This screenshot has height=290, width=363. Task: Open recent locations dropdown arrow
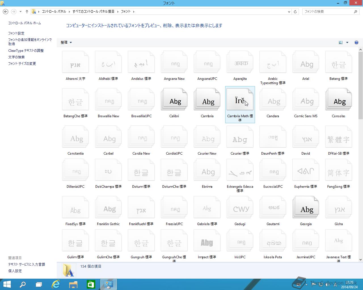20,12
